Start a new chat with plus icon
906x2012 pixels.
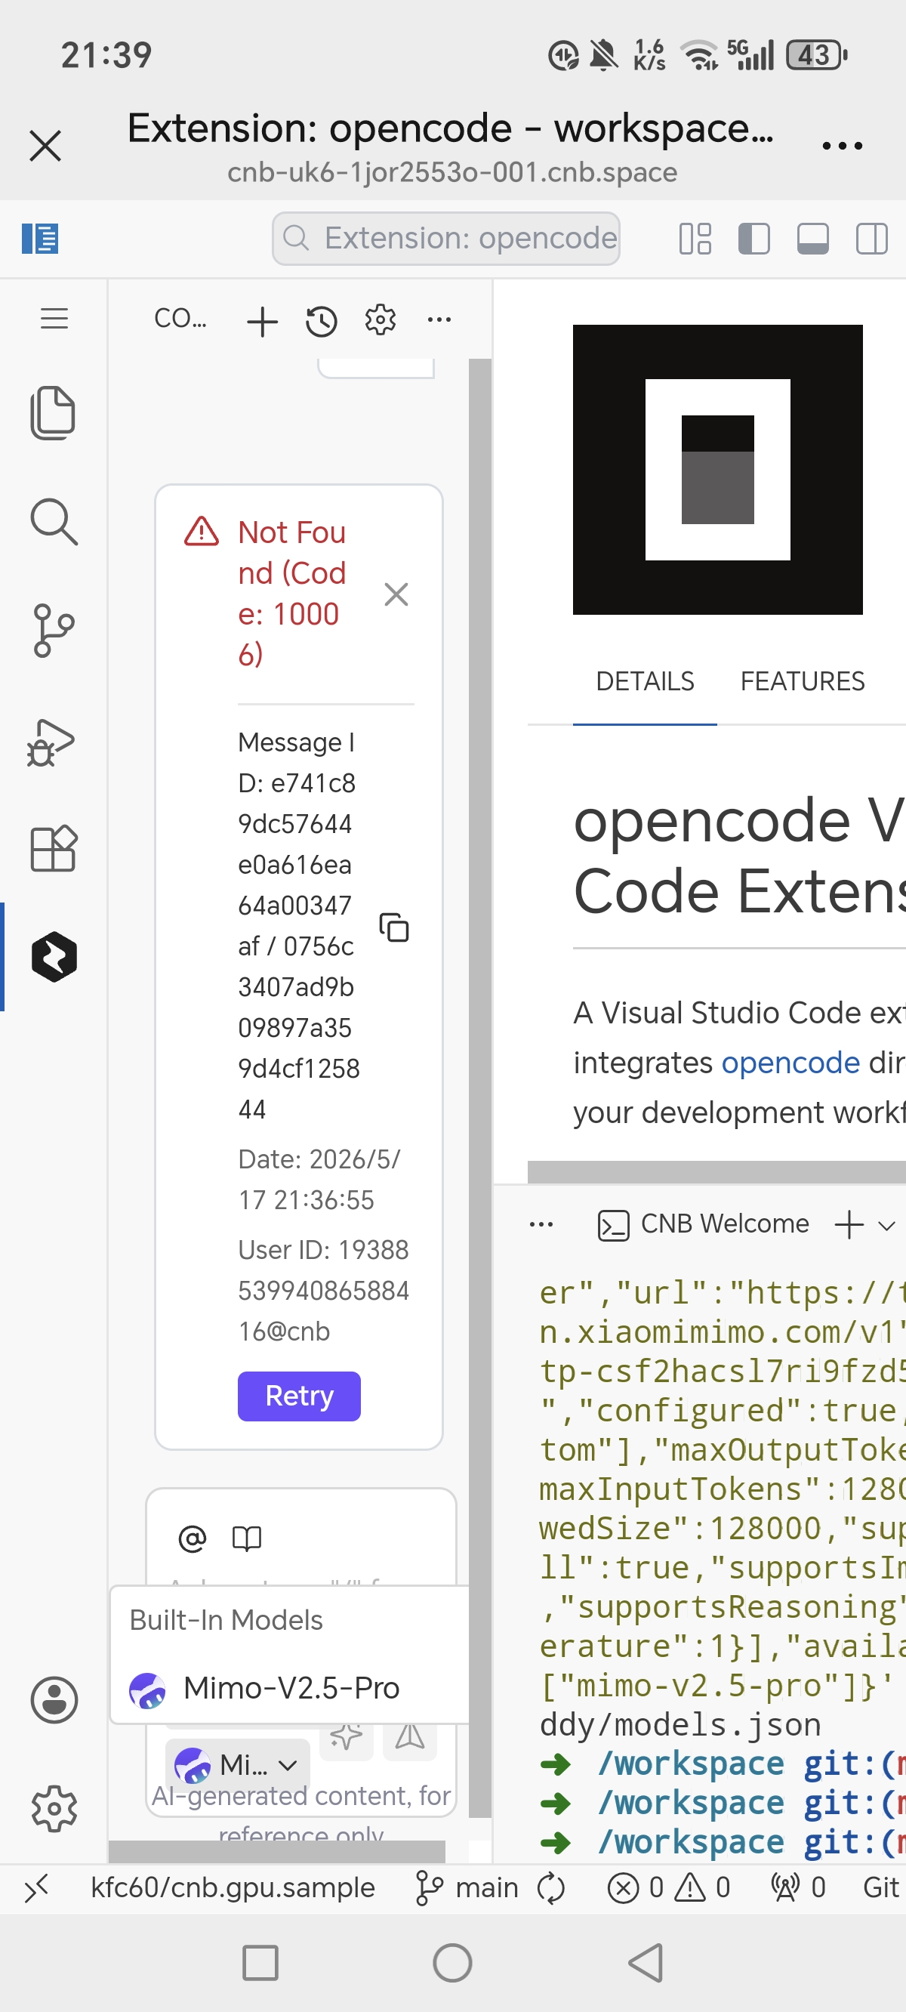point(263,321)
